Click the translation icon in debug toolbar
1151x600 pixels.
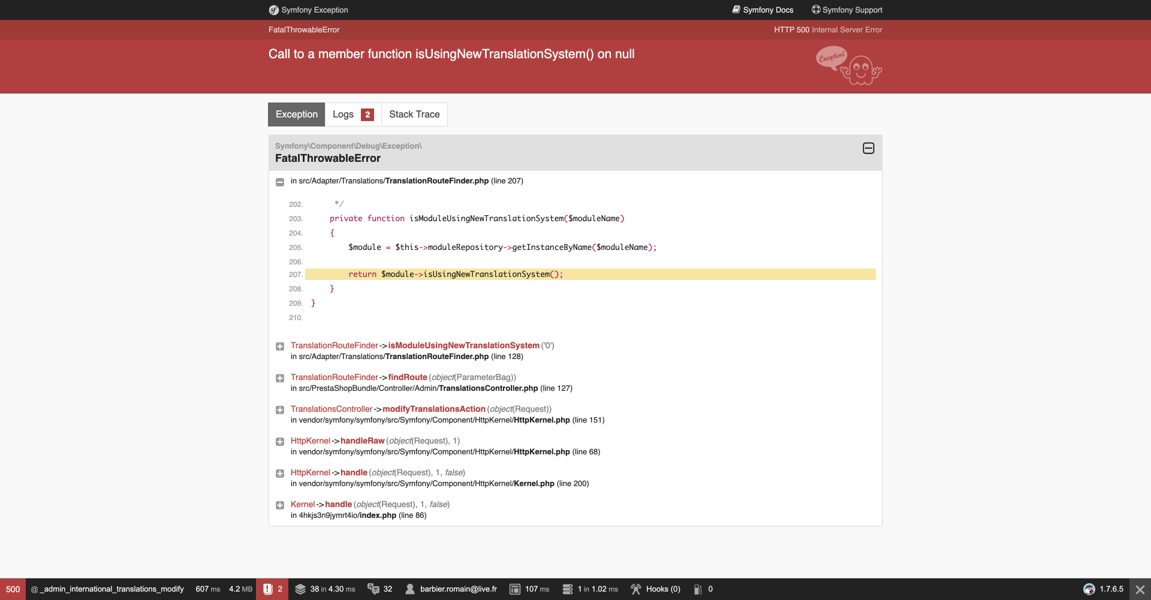(373, 589)
